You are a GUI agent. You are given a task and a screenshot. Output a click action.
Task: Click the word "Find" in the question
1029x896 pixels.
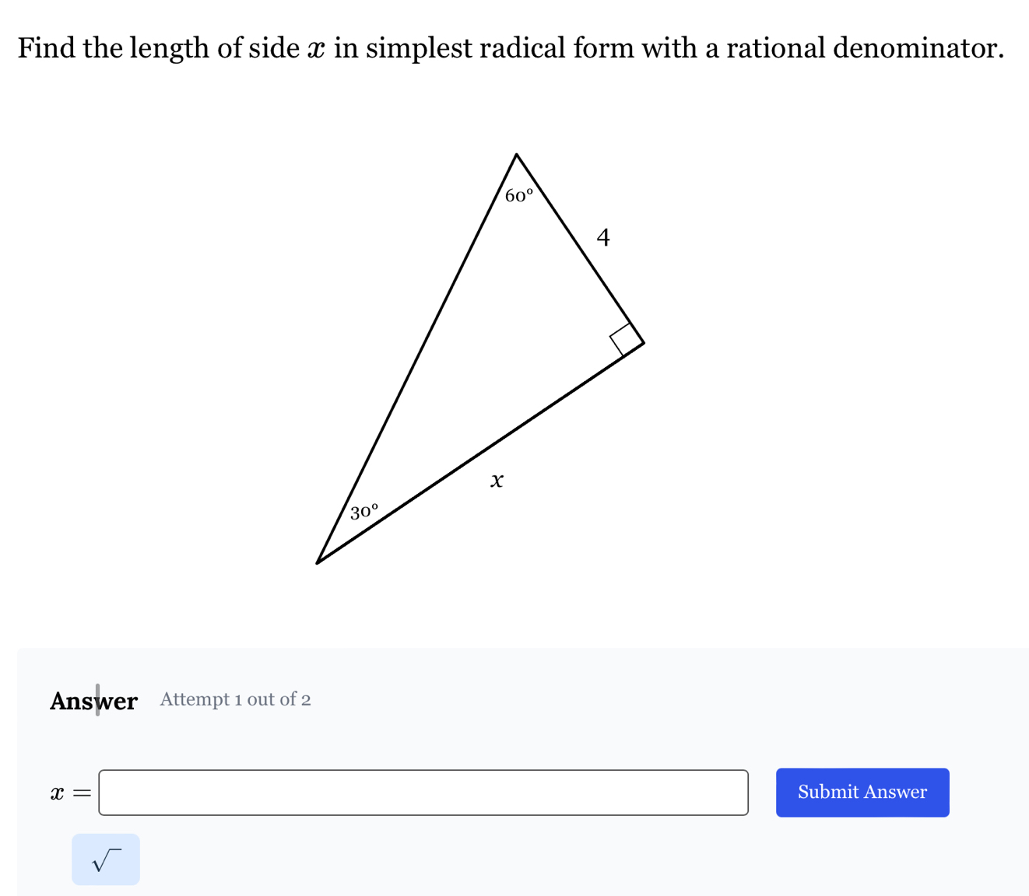pyautogui.click(x=47, y=48)
